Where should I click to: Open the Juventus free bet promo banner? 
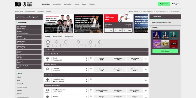coord(58,24)
